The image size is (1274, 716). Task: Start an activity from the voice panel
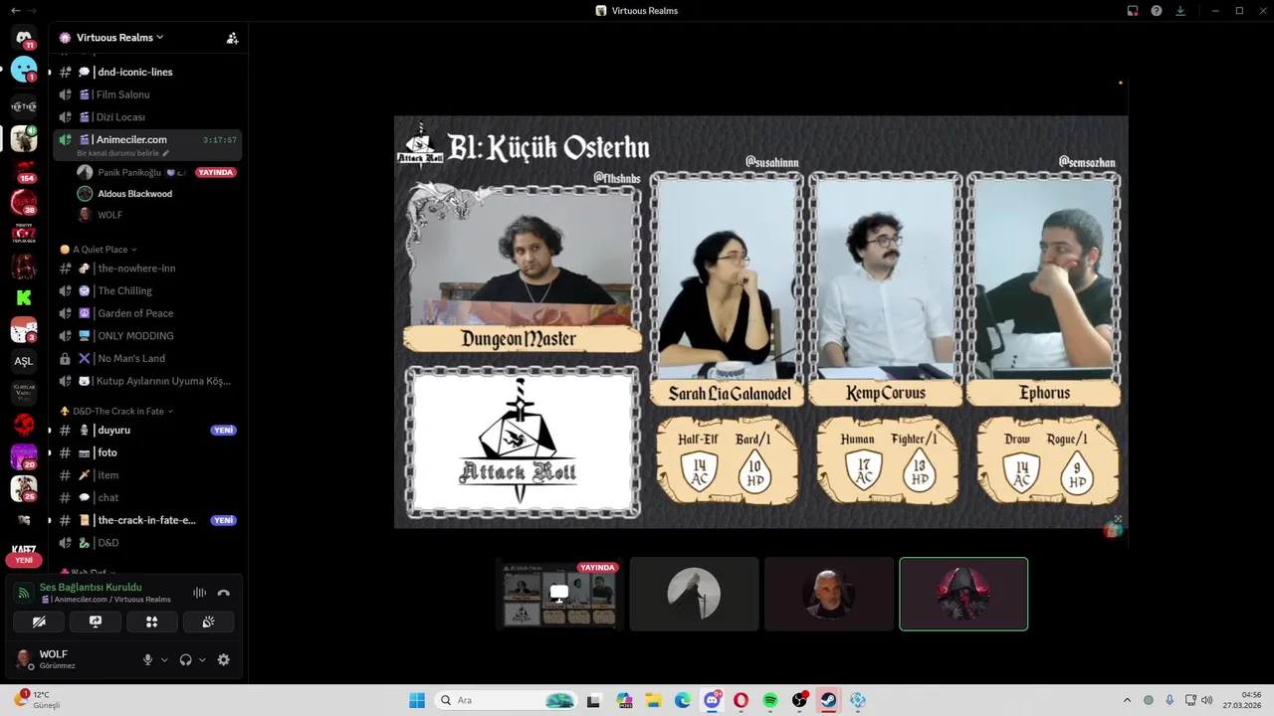pyautogui.click(x=152, y=622)
